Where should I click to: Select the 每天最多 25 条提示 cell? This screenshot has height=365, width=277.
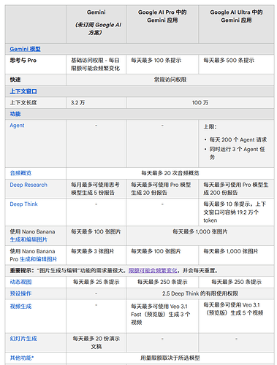(96, 282)
